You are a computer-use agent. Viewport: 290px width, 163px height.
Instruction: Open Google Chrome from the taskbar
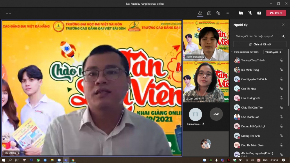point(73,160)
